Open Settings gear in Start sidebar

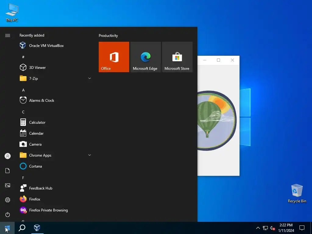point(8,200)
